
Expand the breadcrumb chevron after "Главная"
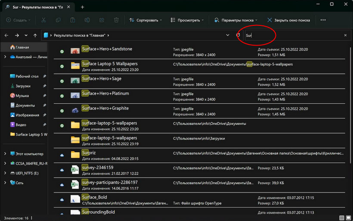pyautogui.click(x=108, y=35)
